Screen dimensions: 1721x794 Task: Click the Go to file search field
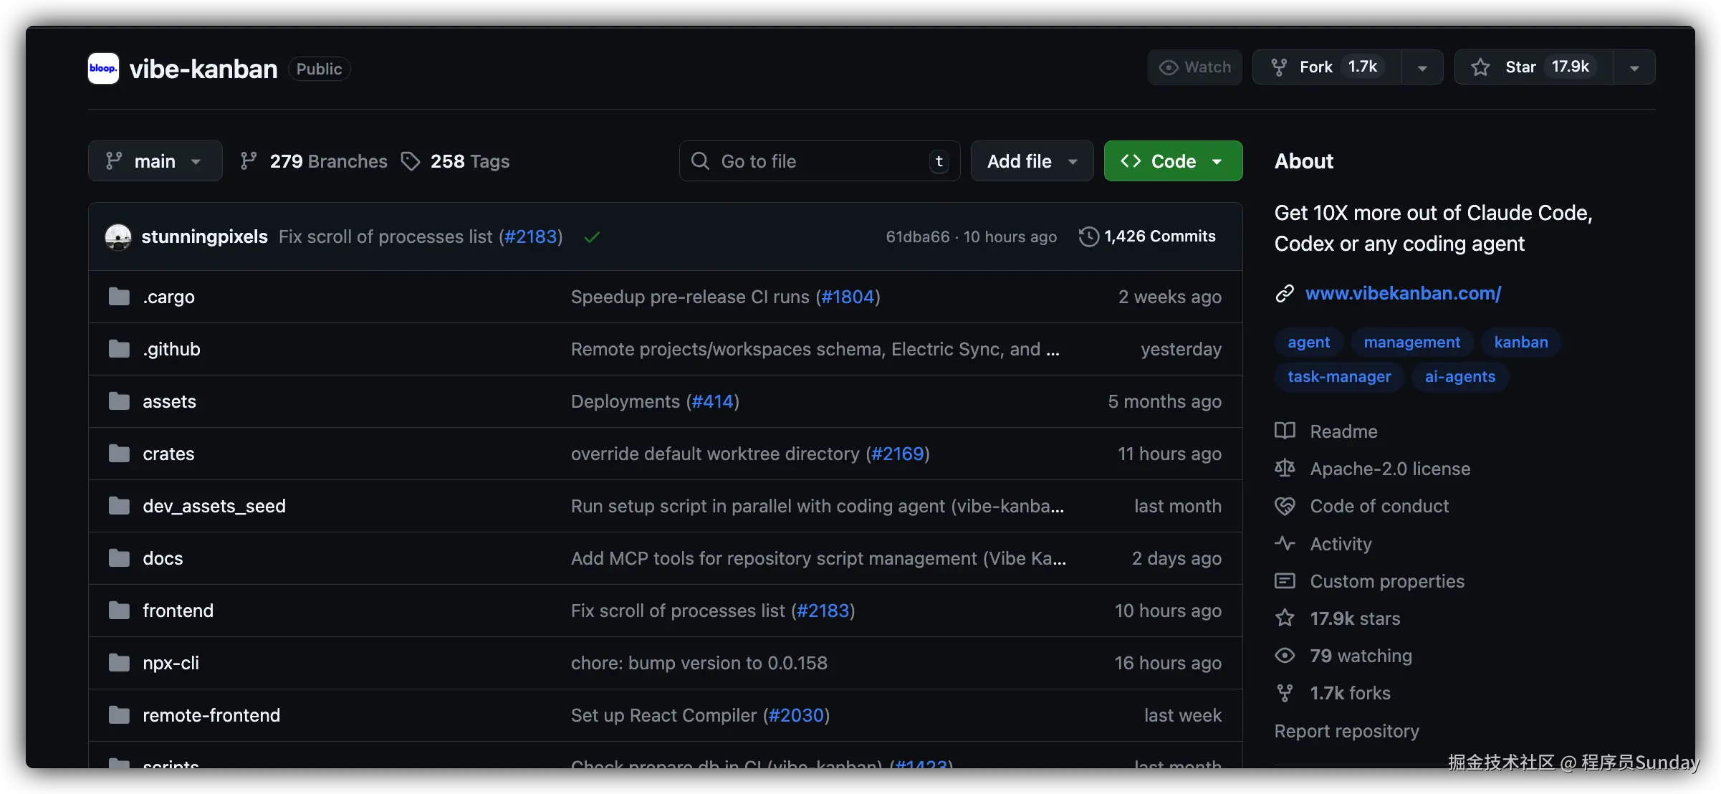click(x=817, y=161)
